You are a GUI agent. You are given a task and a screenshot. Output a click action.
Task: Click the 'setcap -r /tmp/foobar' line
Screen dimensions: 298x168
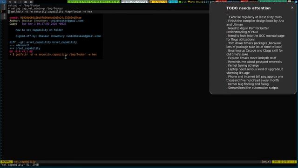pyautogui.click(x=24, y=6)
